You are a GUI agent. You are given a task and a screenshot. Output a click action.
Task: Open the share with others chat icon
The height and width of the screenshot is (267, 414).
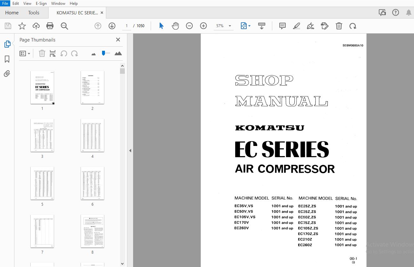[x=382, y=12]
